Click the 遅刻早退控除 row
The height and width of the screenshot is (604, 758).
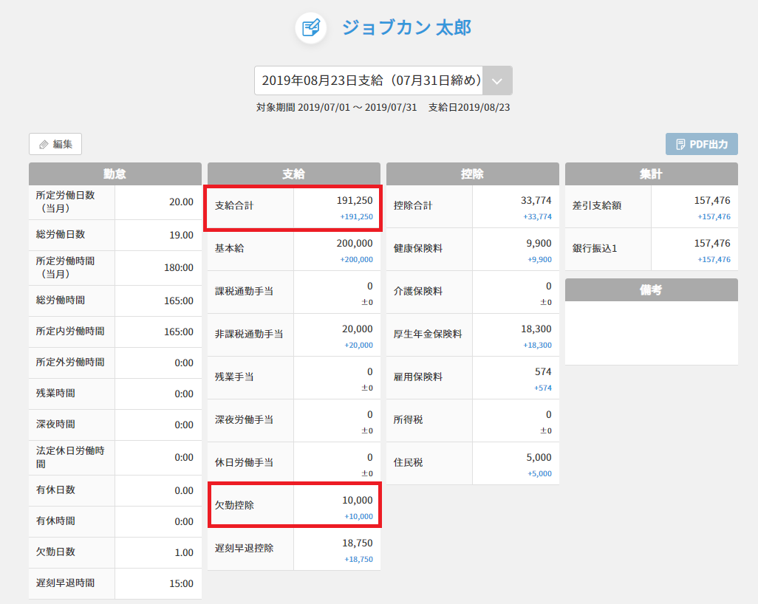point(293,549)
